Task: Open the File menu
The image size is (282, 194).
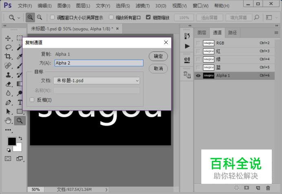Action: pyautogui.click(x=25, y=6)
